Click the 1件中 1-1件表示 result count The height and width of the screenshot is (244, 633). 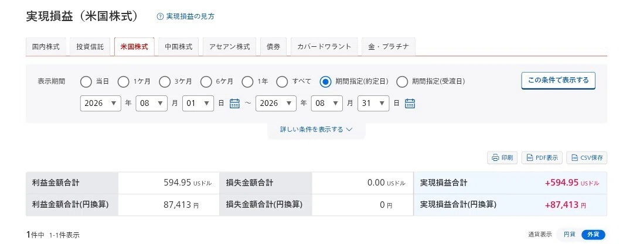coord(53,235)
